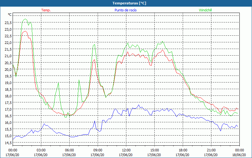Screen dimensions: 252x158
Task: Click the '22,5' y-axis value
Action: pos(8,36)
